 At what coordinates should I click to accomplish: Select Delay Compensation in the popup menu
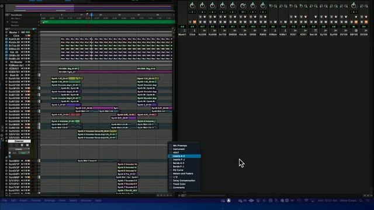(x=185, y=180)
